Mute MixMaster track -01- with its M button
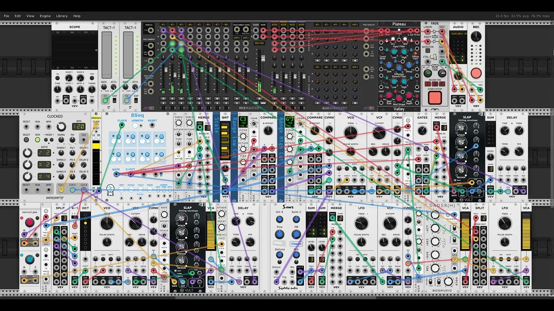Viewport: 554px width, 311px height. pos(163,98)
